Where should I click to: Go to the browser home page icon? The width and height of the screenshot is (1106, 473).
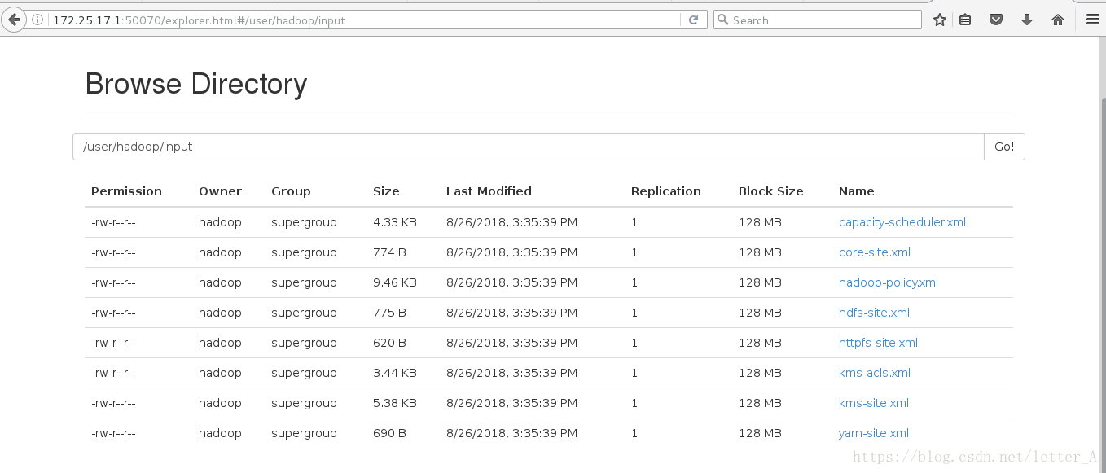point(1058,20)
